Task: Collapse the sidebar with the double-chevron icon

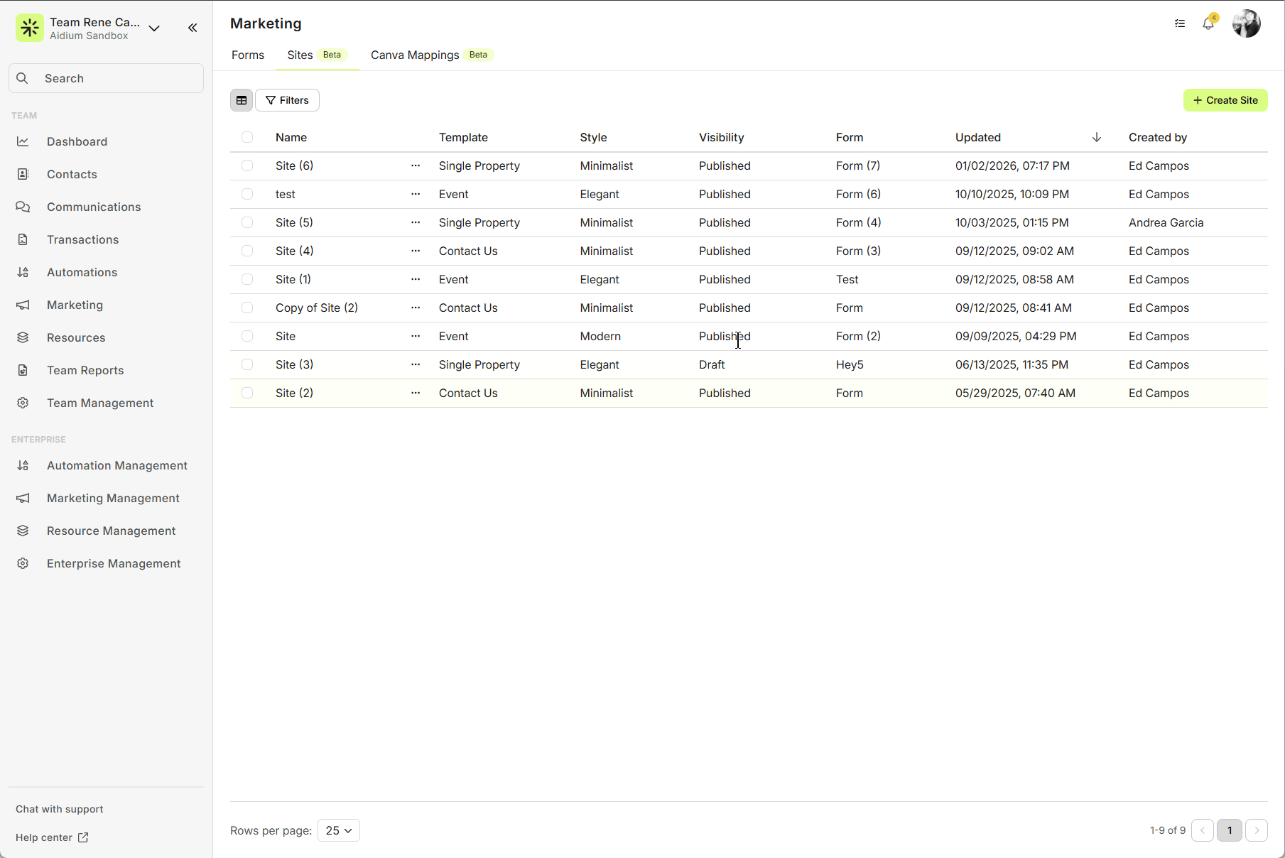Action: (x=193, y=28)
